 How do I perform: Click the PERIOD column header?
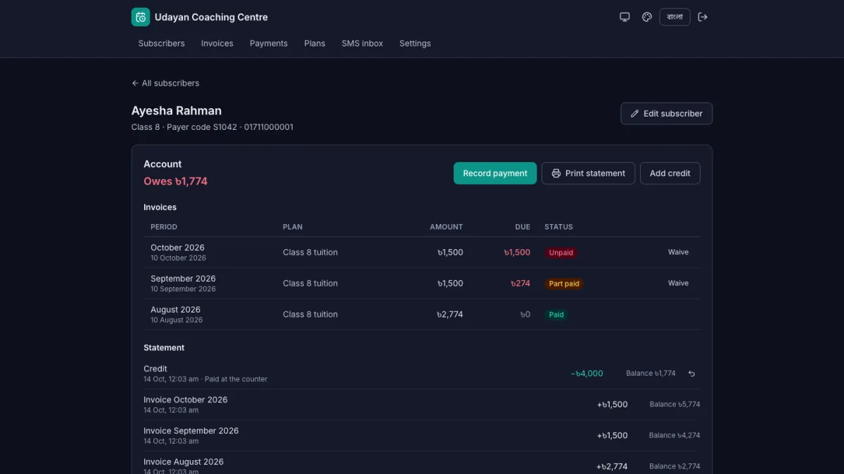[x=164, y=227]
